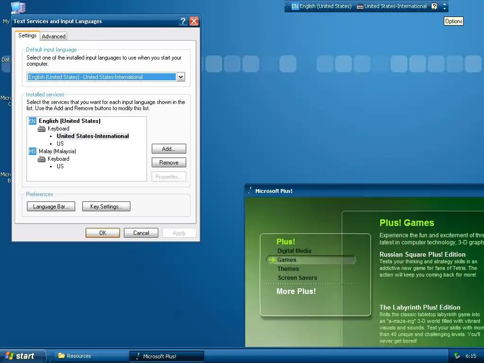
Task: Click the EN language indicator in language bar
Action: [295, 6]
